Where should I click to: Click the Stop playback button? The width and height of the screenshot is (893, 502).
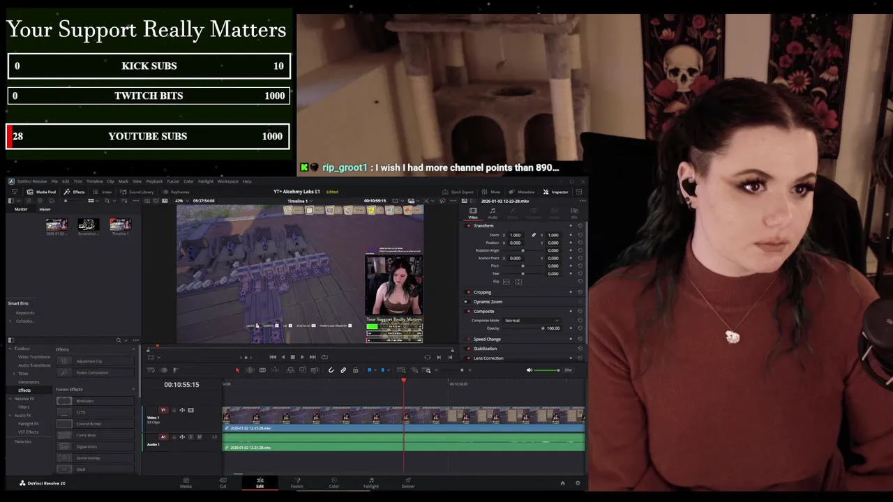(x=292, y=357)
